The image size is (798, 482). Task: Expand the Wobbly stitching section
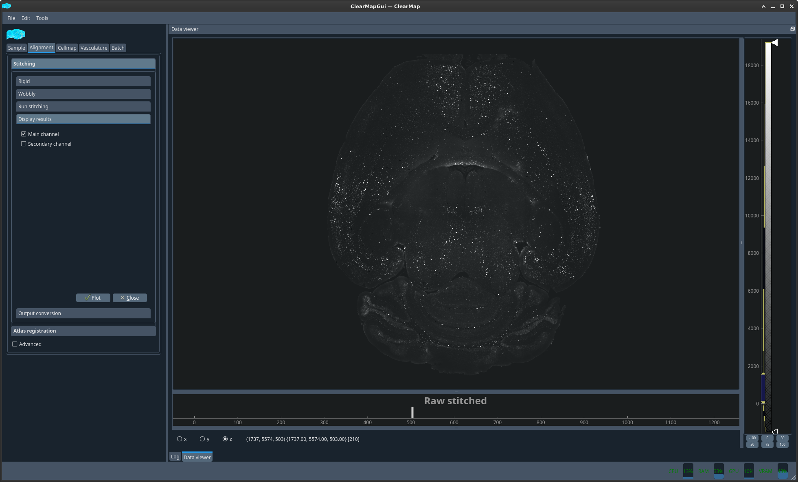point(83,94)
